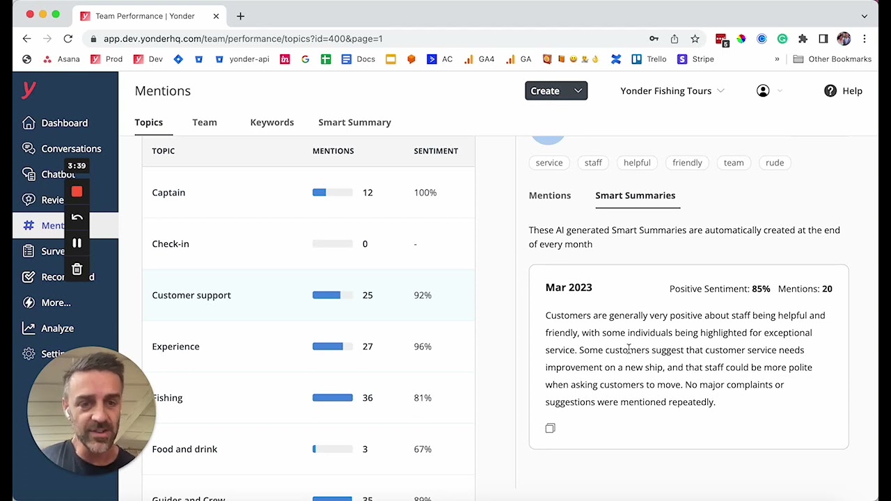The height and width of the screenshot is (501, 891).
Task: Expand the Create dropdown arrow
Action: point(578,91)
